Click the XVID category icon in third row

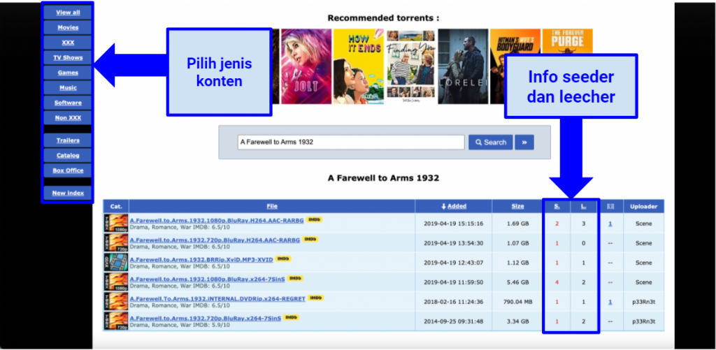[x=116, y=262]
